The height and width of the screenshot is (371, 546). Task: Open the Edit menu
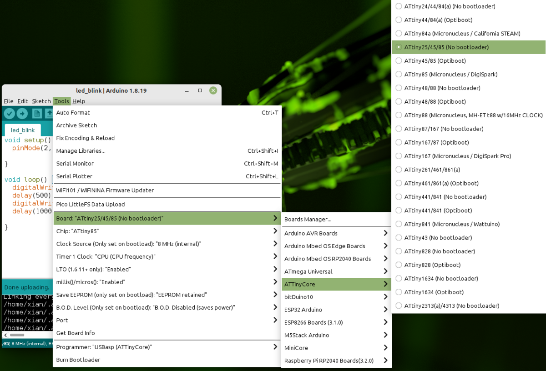22,101
